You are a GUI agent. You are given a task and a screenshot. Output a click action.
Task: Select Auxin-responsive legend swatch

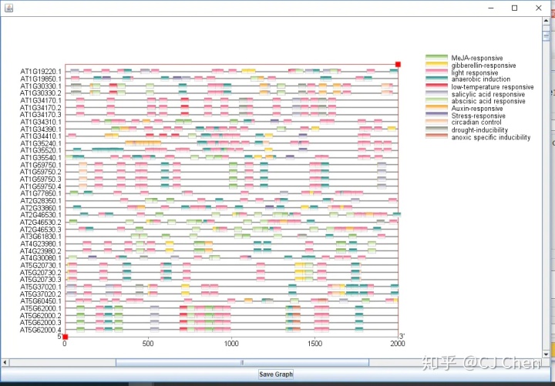436,109
